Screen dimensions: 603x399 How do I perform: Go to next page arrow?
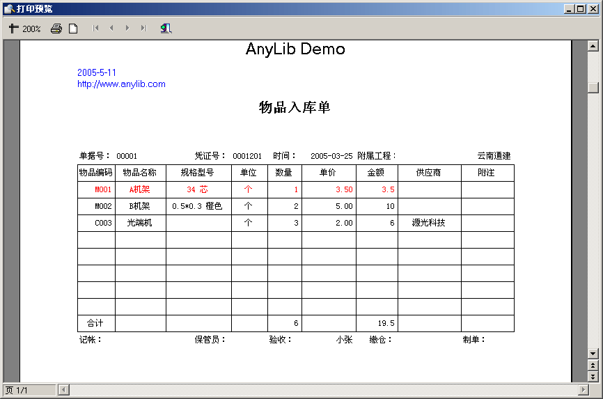[127, 28]
